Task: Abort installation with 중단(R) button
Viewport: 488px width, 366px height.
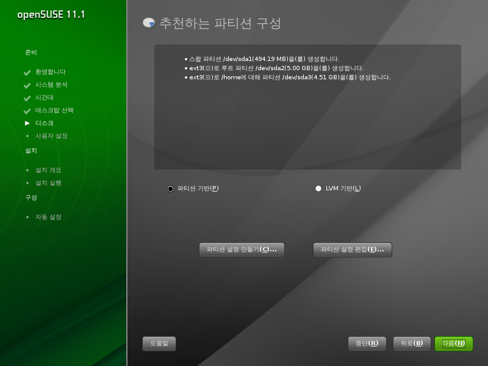Action: click(x=367, y=343)
